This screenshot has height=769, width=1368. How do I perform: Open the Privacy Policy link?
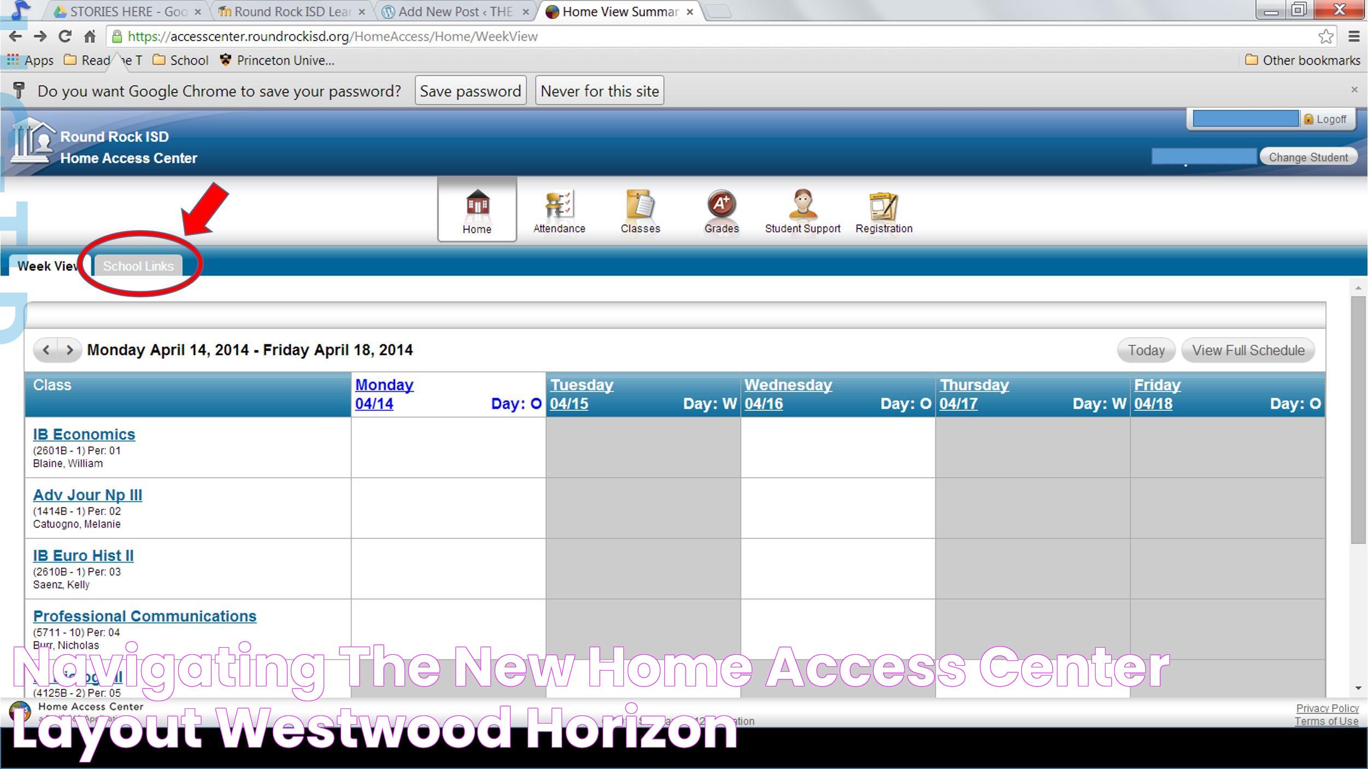[1327, 708]
